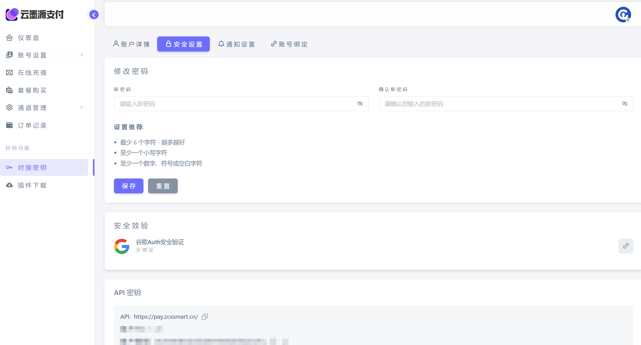Switch to the 账户详情 tab
The width and height of the screenshot is (641, 345).
tap(131, 44)
